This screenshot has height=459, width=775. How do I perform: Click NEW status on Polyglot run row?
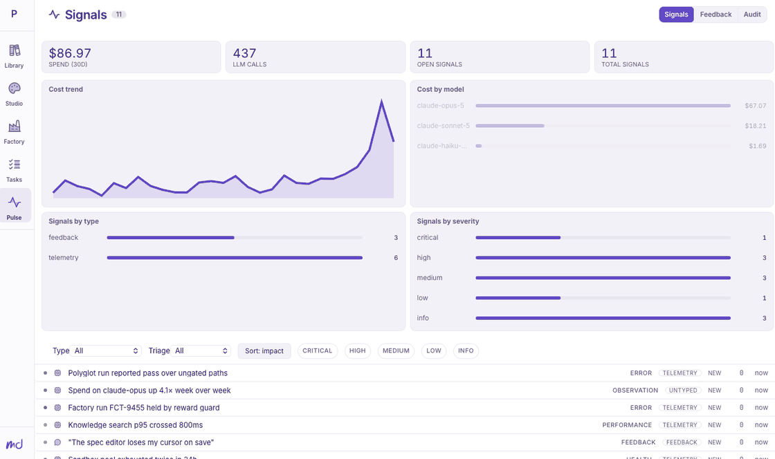pyautogui.click(x=714, y=373)
